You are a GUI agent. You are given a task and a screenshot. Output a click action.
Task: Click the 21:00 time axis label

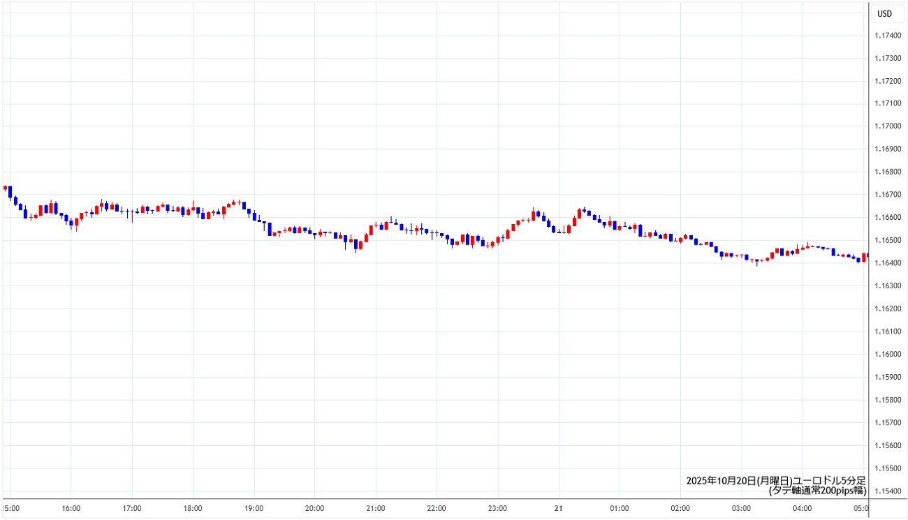pyautogui.click(x=376, y=508)
